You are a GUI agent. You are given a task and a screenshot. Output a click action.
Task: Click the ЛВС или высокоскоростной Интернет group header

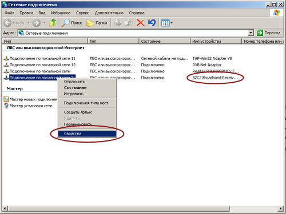(46, 48)
